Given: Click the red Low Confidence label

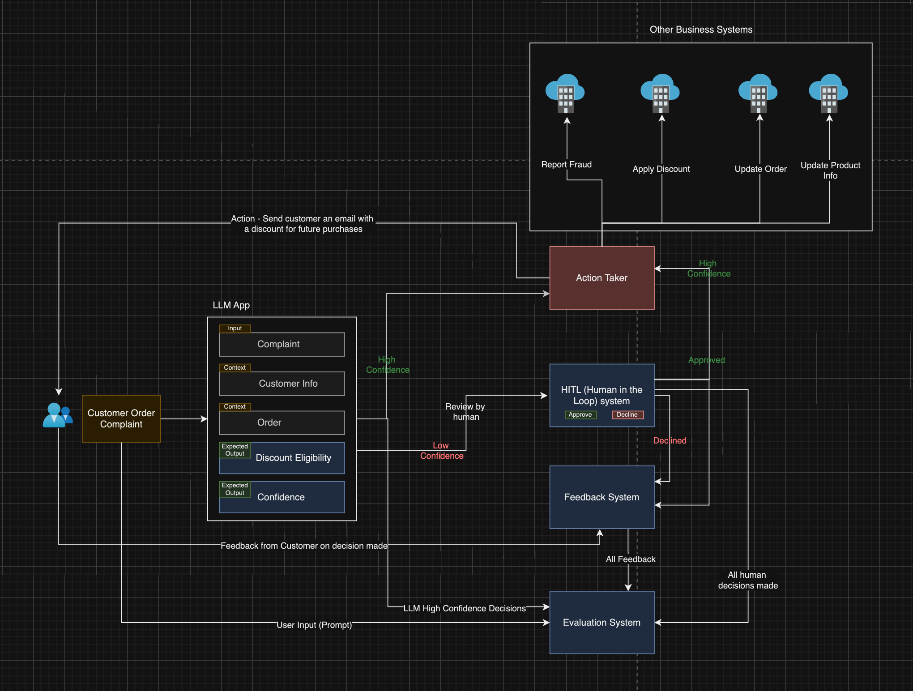Looking at the screenshot, I should (441, 451).
